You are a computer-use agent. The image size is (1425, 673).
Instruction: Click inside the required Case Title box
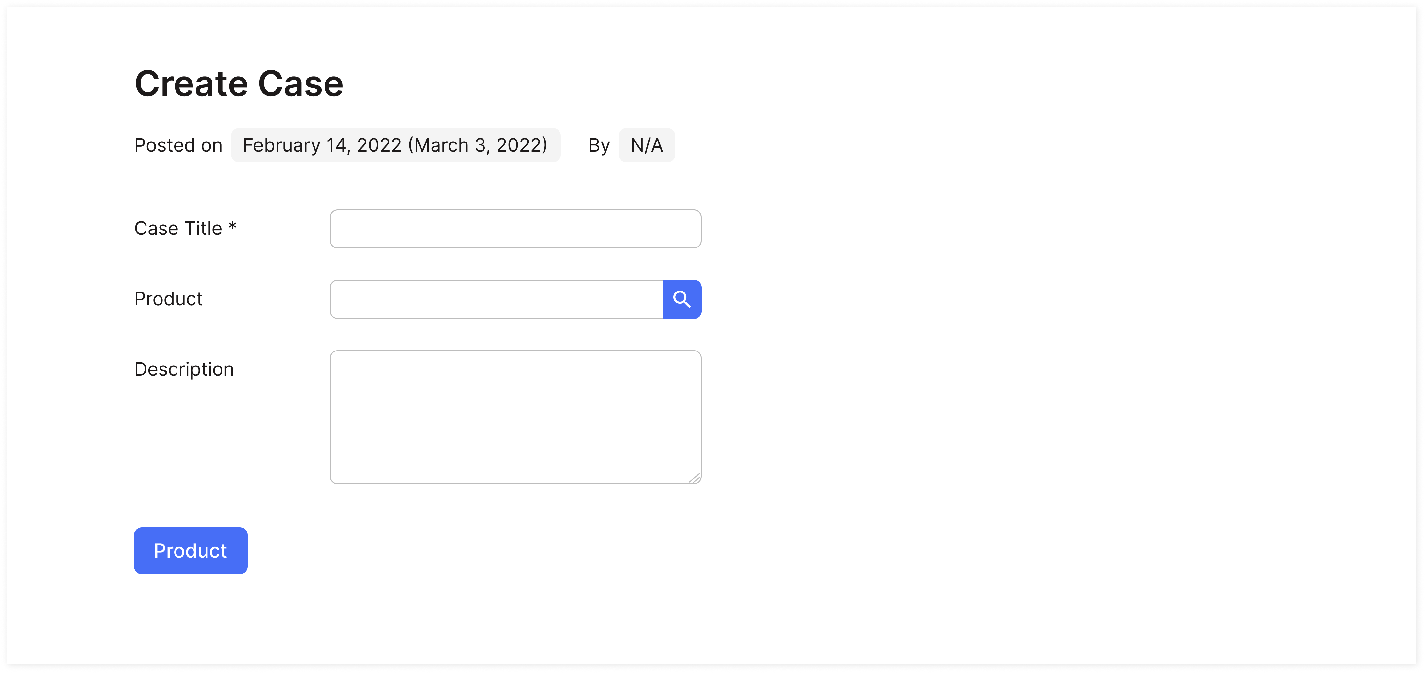(x=514, y=228)
